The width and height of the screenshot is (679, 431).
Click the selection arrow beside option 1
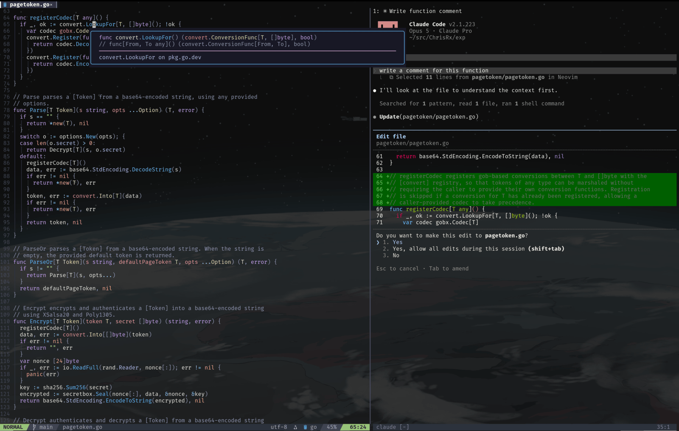coord(378,242)
